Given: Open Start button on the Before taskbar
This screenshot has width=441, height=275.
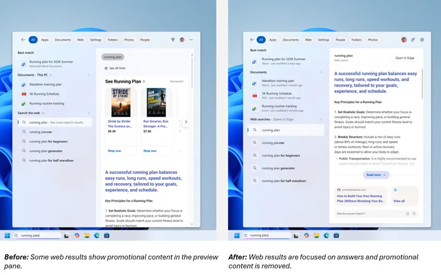Looking at the screenshot, I should click(7, 236).
